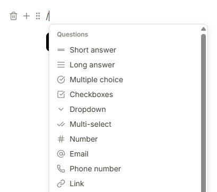Click the Multiple choice circle-check icon

(x=61, y=80)
